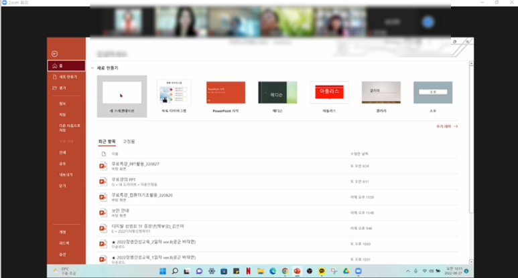Open the weather widget showing 23°C

point(64,271)
